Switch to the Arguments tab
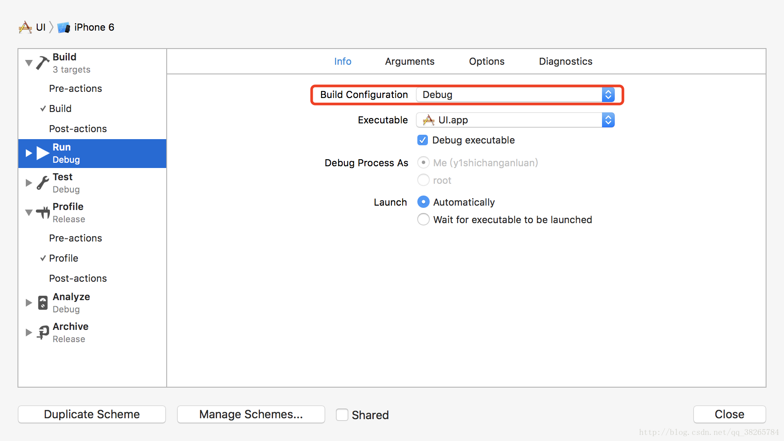 point(409,62)
